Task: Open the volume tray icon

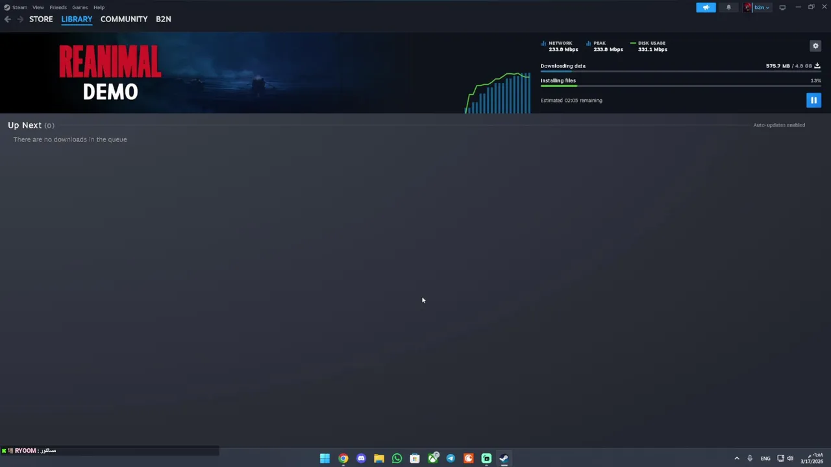Action: 790,459
